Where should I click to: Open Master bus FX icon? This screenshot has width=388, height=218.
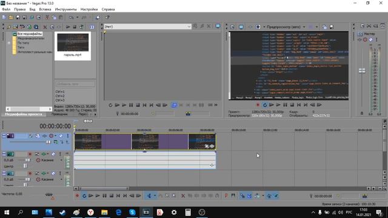tap(360, 39)
